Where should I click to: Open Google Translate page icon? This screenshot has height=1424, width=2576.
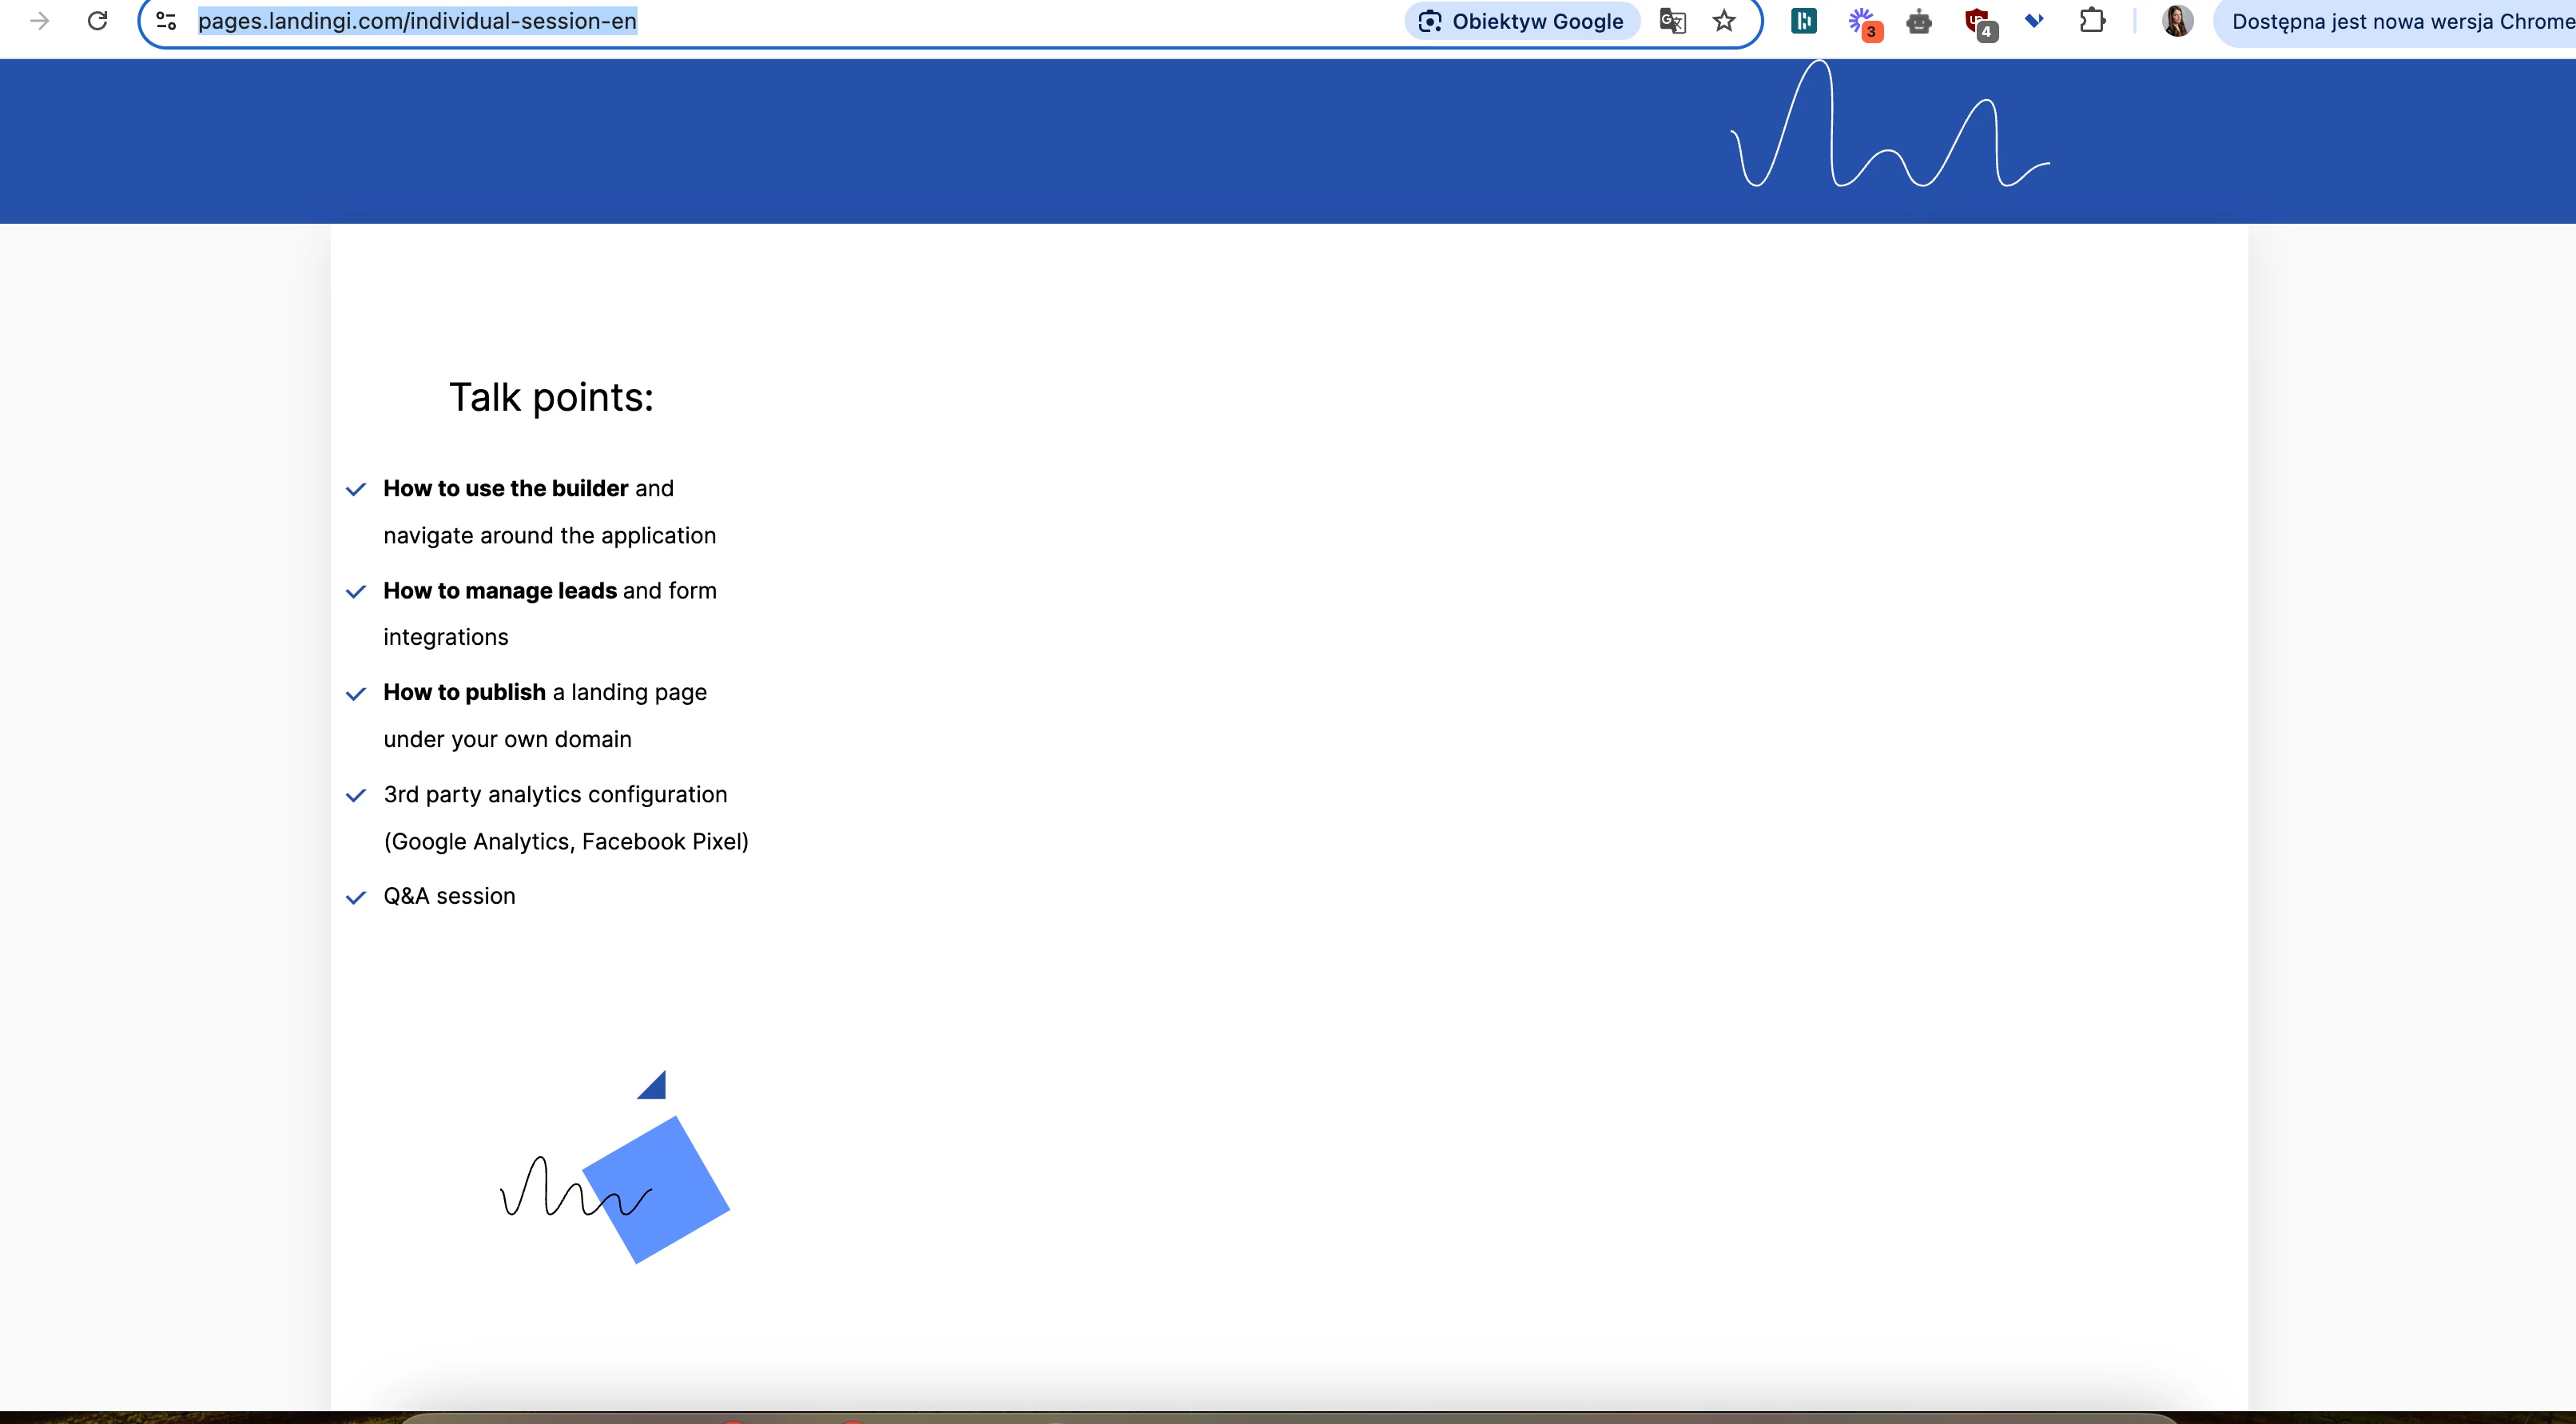click(x=1672, y=21)
